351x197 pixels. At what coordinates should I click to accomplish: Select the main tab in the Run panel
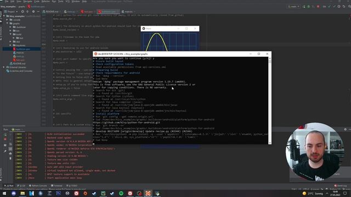tap(17, 129)
